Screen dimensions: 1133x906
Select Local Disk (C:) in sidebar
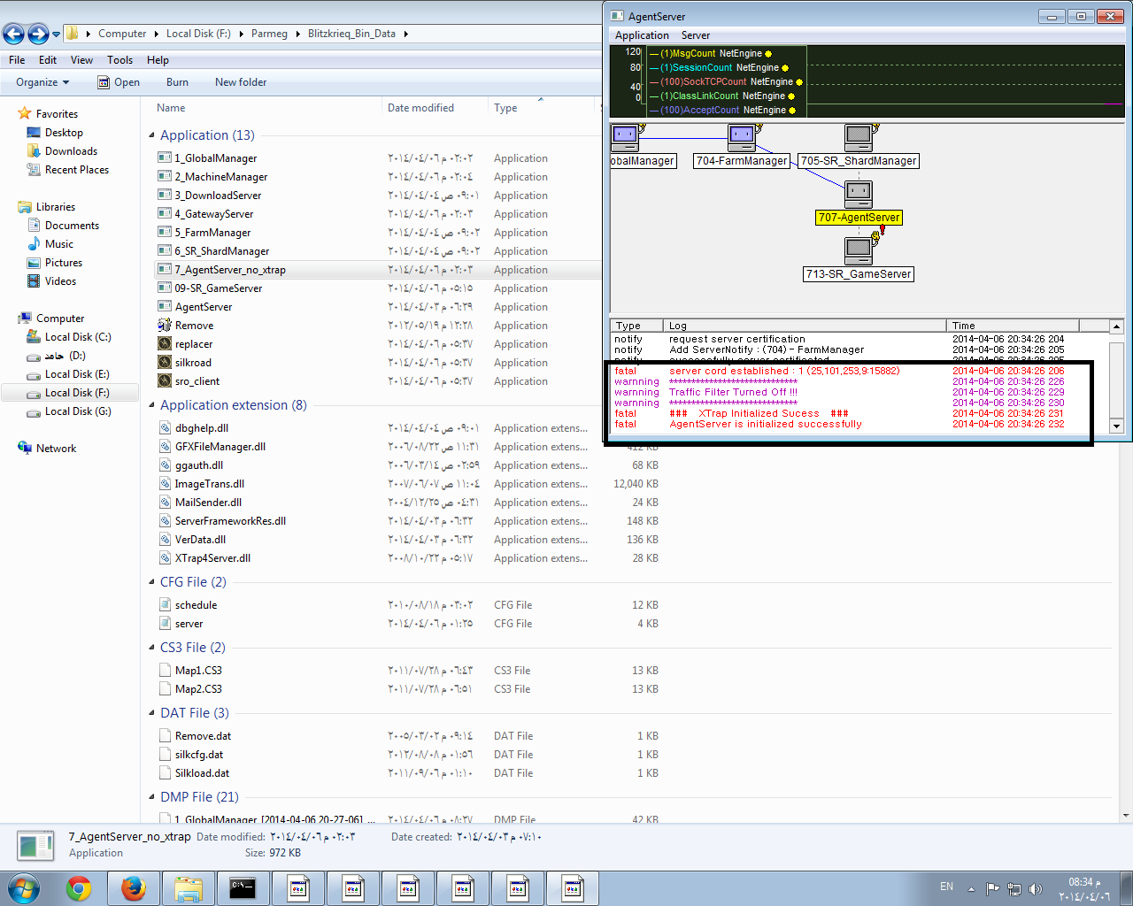(78, 337)
